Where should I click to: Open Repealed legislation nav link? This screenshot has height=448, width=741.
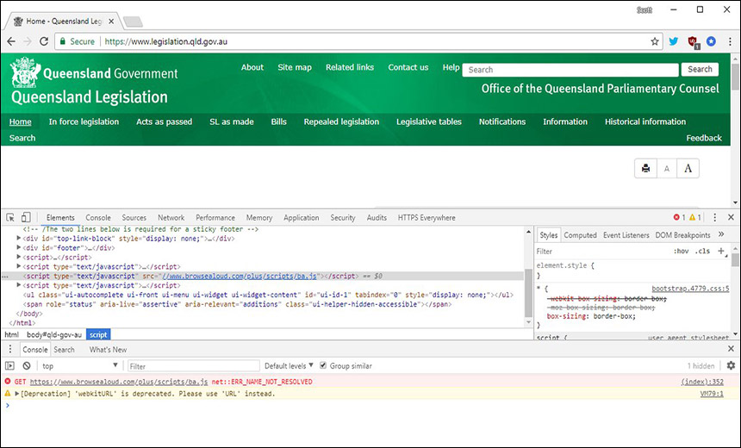coord(341,122)
